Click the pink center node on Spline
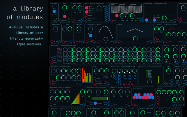 (133, 30)
